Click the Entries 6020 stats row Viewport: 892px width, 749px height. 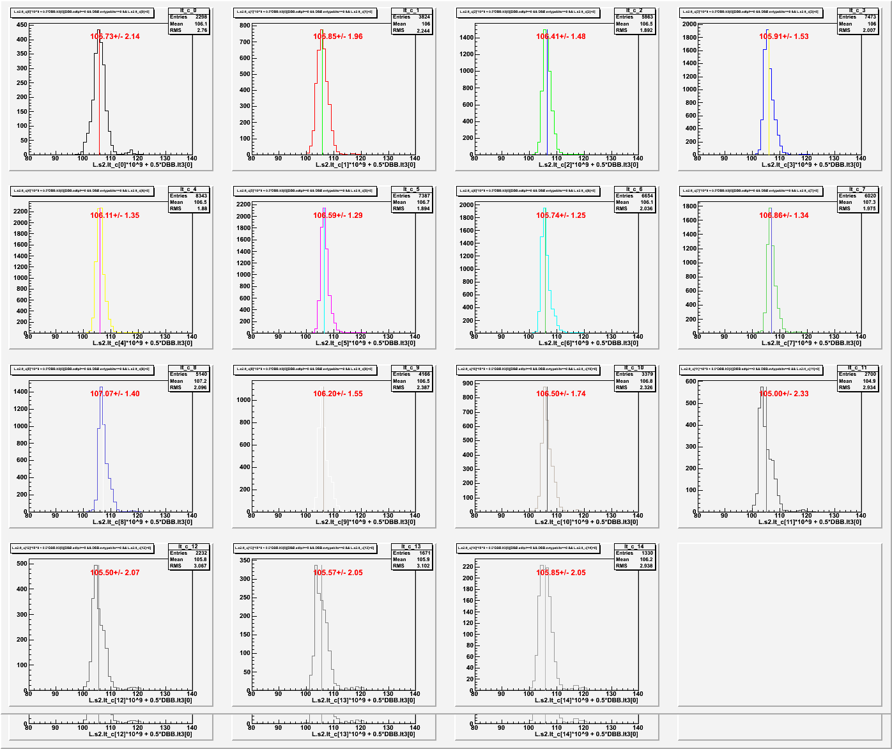[x=857, y=196]
